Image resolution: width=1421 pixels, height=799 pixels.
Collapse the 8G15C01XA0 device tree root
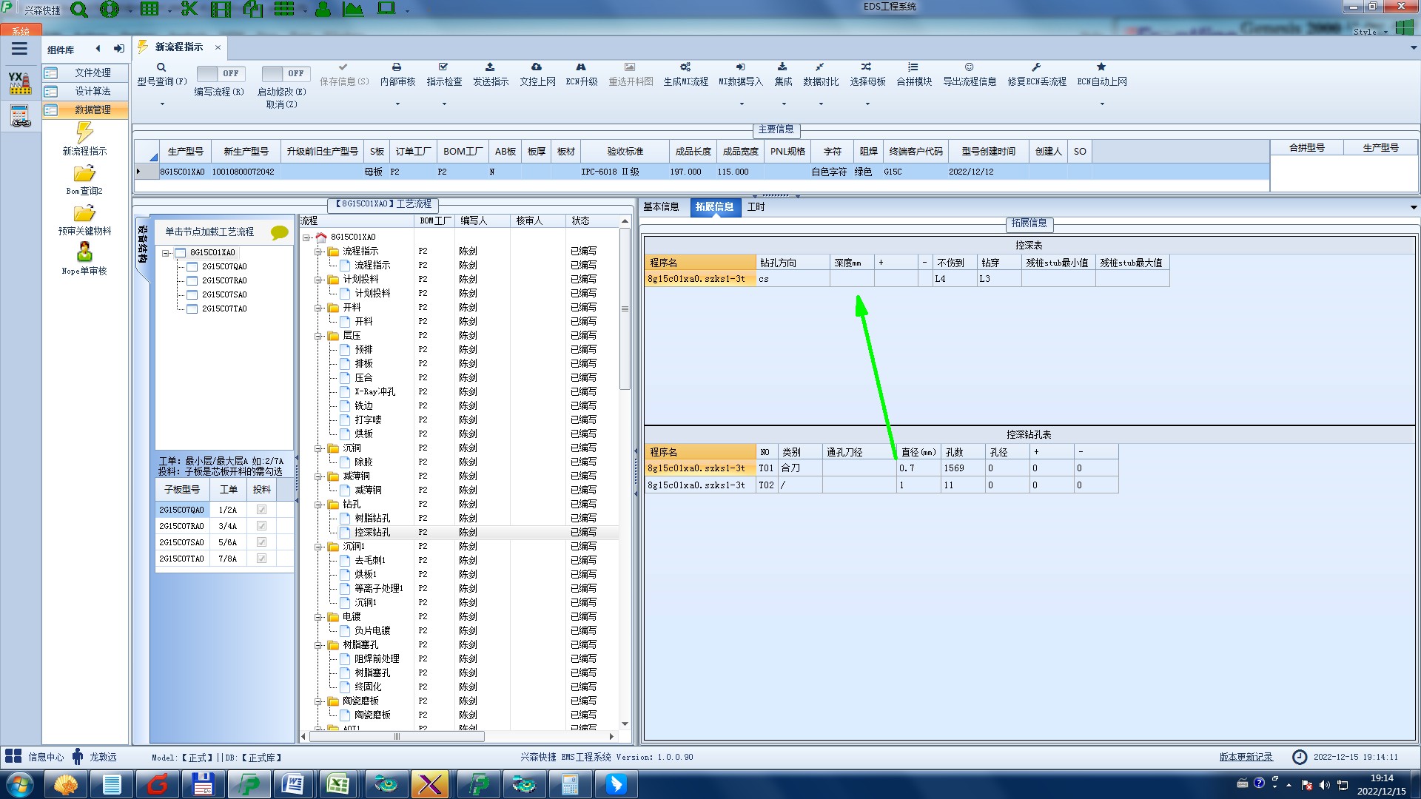click(x=167, y=253)
